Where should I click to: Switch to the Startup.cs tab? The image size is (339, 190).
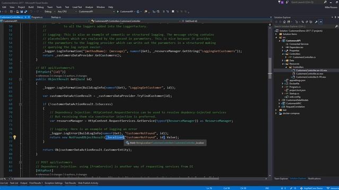pyautogui.click(x=56, y=17)
